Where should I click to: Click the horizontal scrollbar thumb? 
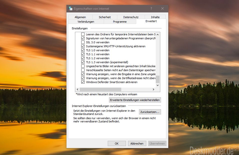100,90
